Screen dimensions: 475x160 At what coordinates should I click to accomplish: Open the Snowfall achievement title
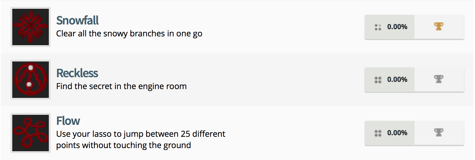coord(77,21)
